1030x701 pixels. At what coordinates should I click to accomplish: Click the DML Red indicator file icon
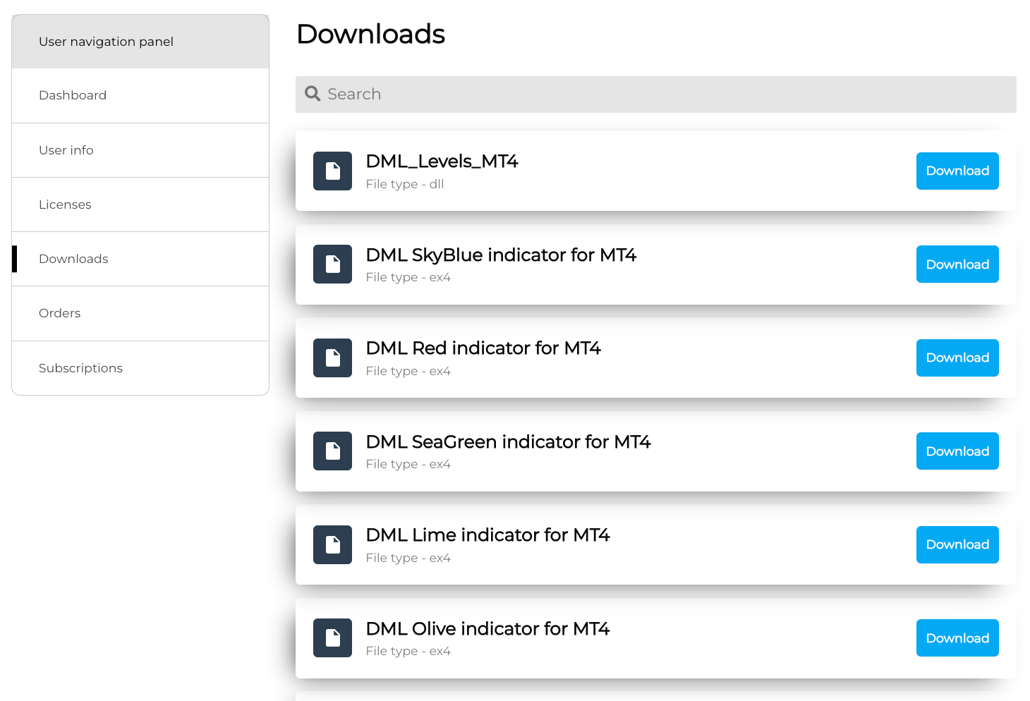tap(332, 358)
